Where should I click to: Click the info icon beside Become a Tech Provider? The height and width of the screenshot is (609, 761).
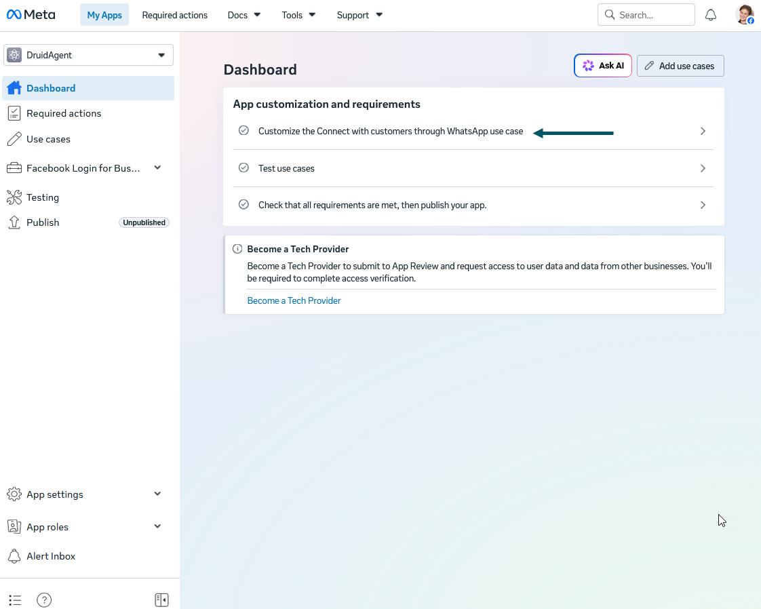pos(237,249)
